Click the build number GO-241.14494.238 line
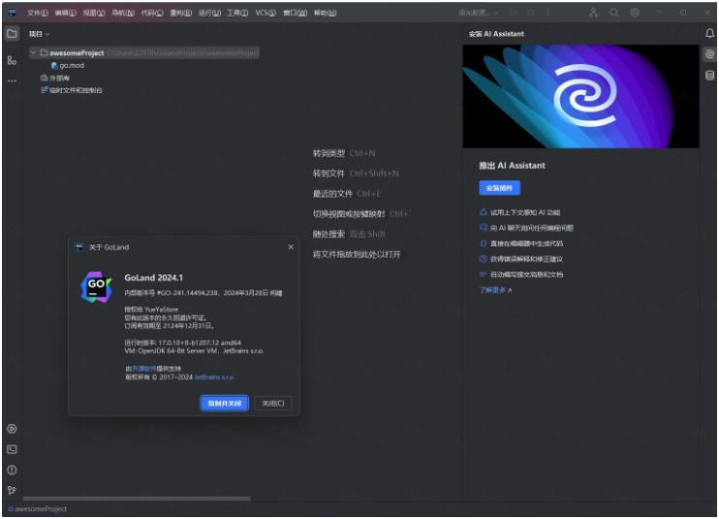Viewport: 719px width, 519px height. click(x=203, y=292)
